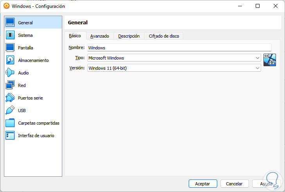Click the VirtualBox title bar icon
Screen dimensions: 285x192
pos(6,6)
